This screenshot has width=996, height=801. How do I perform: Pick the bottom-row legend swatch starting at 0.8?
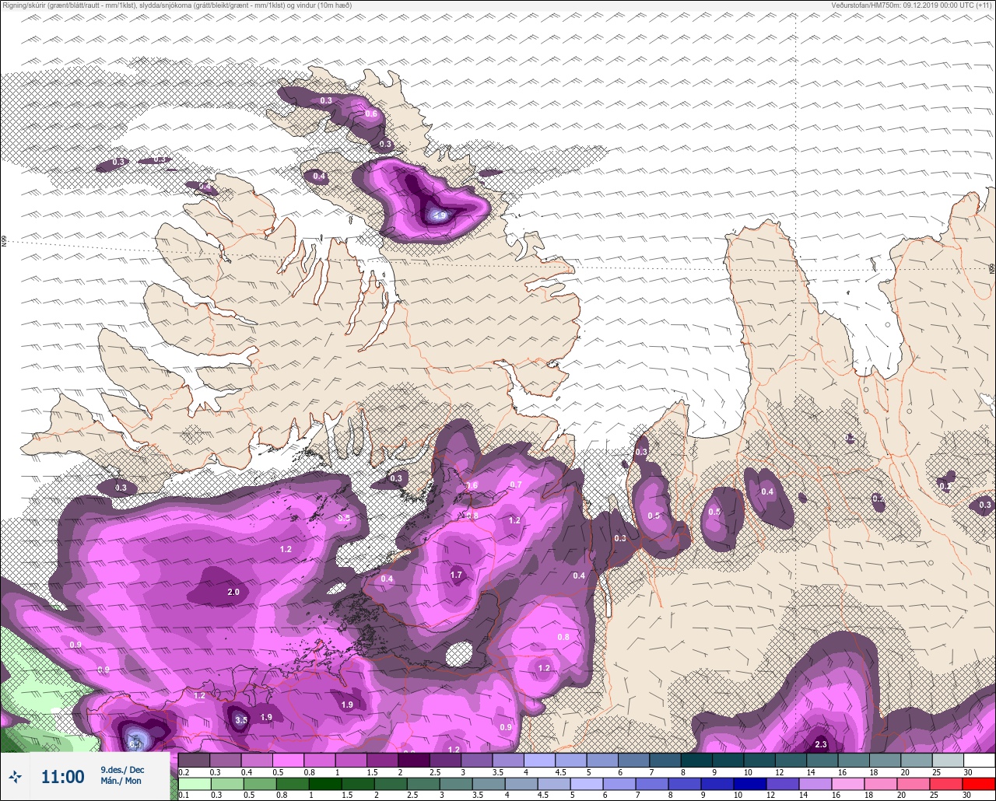(292, 783)
